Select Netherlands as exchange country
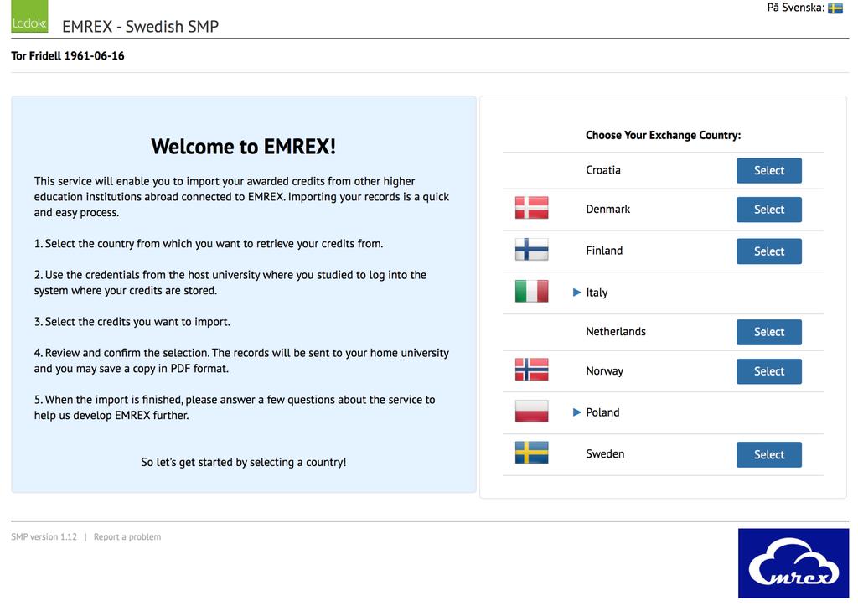The image size is (858, 606). tap(769, 332)
